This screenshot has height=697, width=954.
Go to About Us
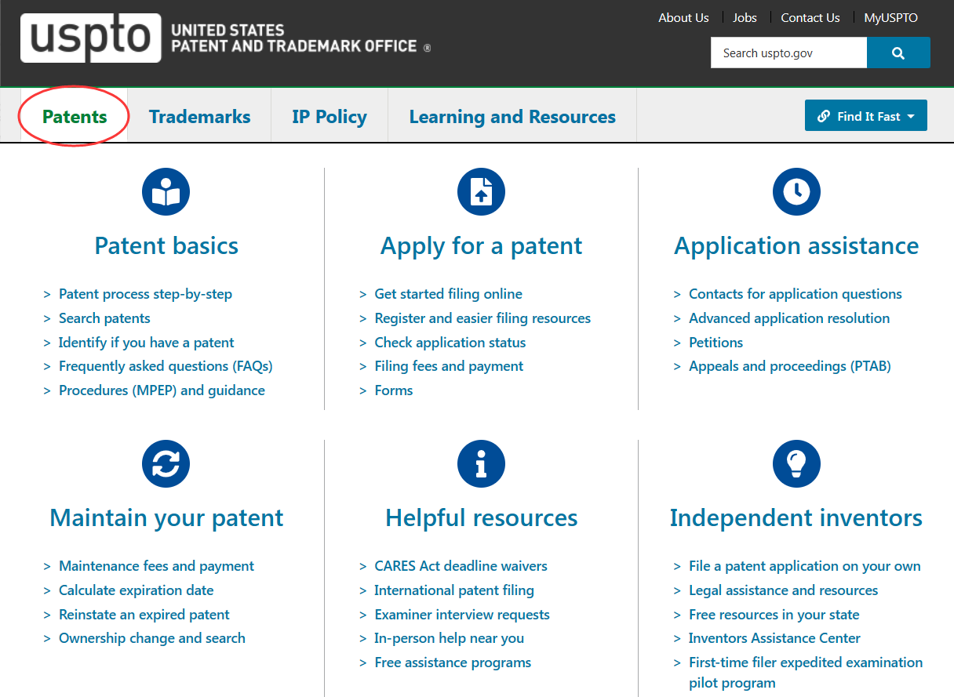(x=683, y=17)
